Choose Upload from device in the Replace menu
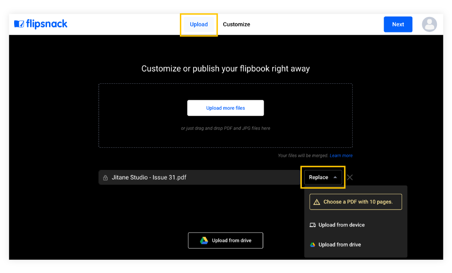This screenshot has width=452, height=273. point(341,225)
